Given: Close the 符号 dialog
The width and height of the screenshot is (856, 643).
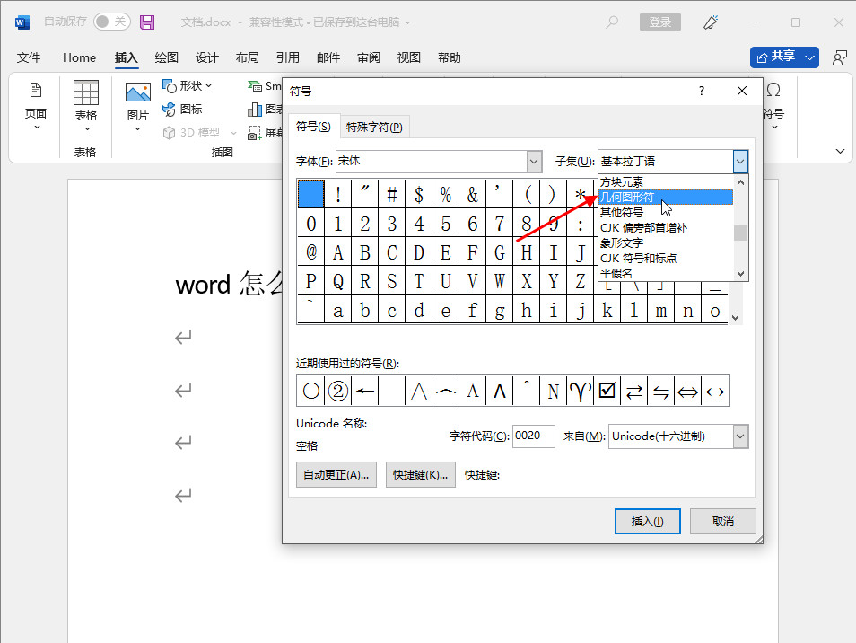Looking at the screenshot, I should [742, 91].
